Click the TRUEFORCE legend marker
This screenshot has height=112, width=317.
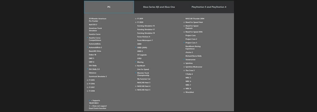click(x=90, y=100)
